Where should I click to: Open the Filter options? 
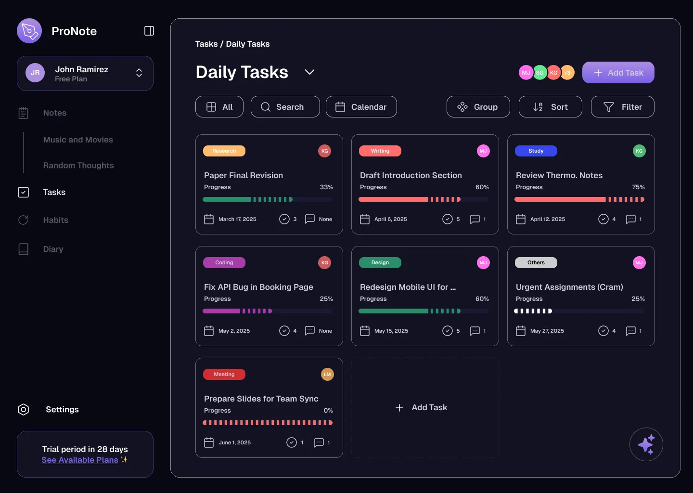click(x=622, y=106)
